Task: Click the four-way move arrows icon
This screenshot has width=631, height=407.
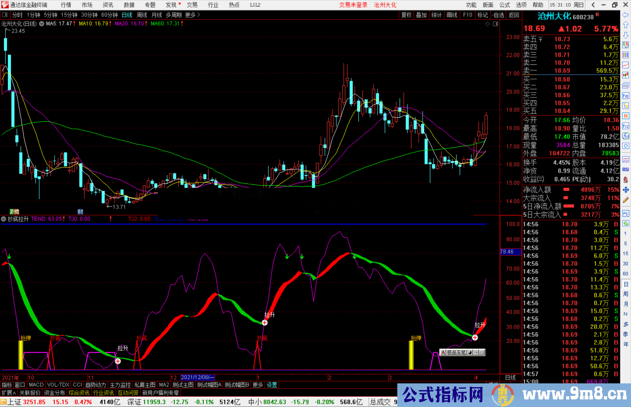Action: pos(625,190)
